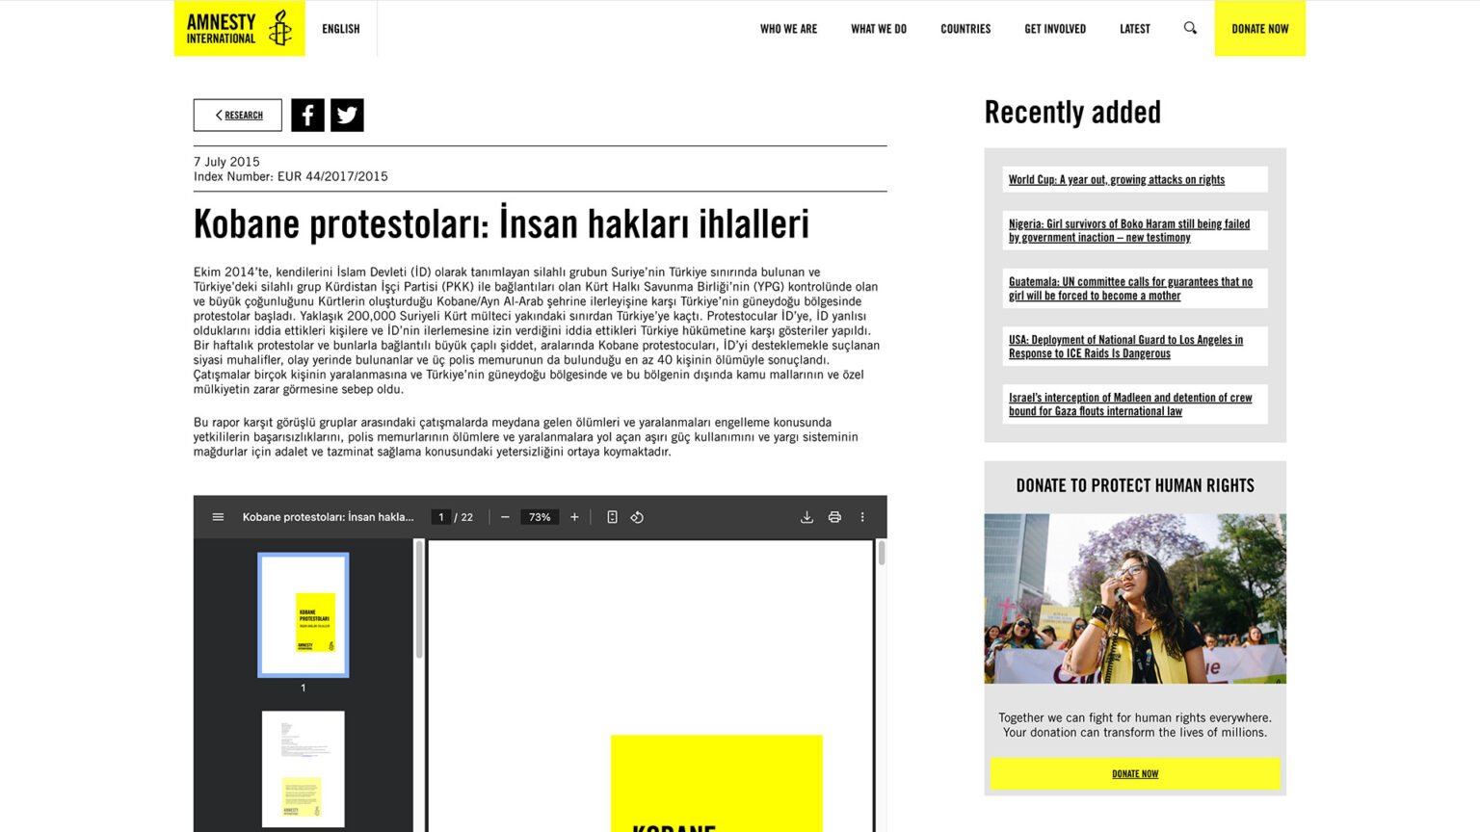Go back to Research

pos(238,116)
